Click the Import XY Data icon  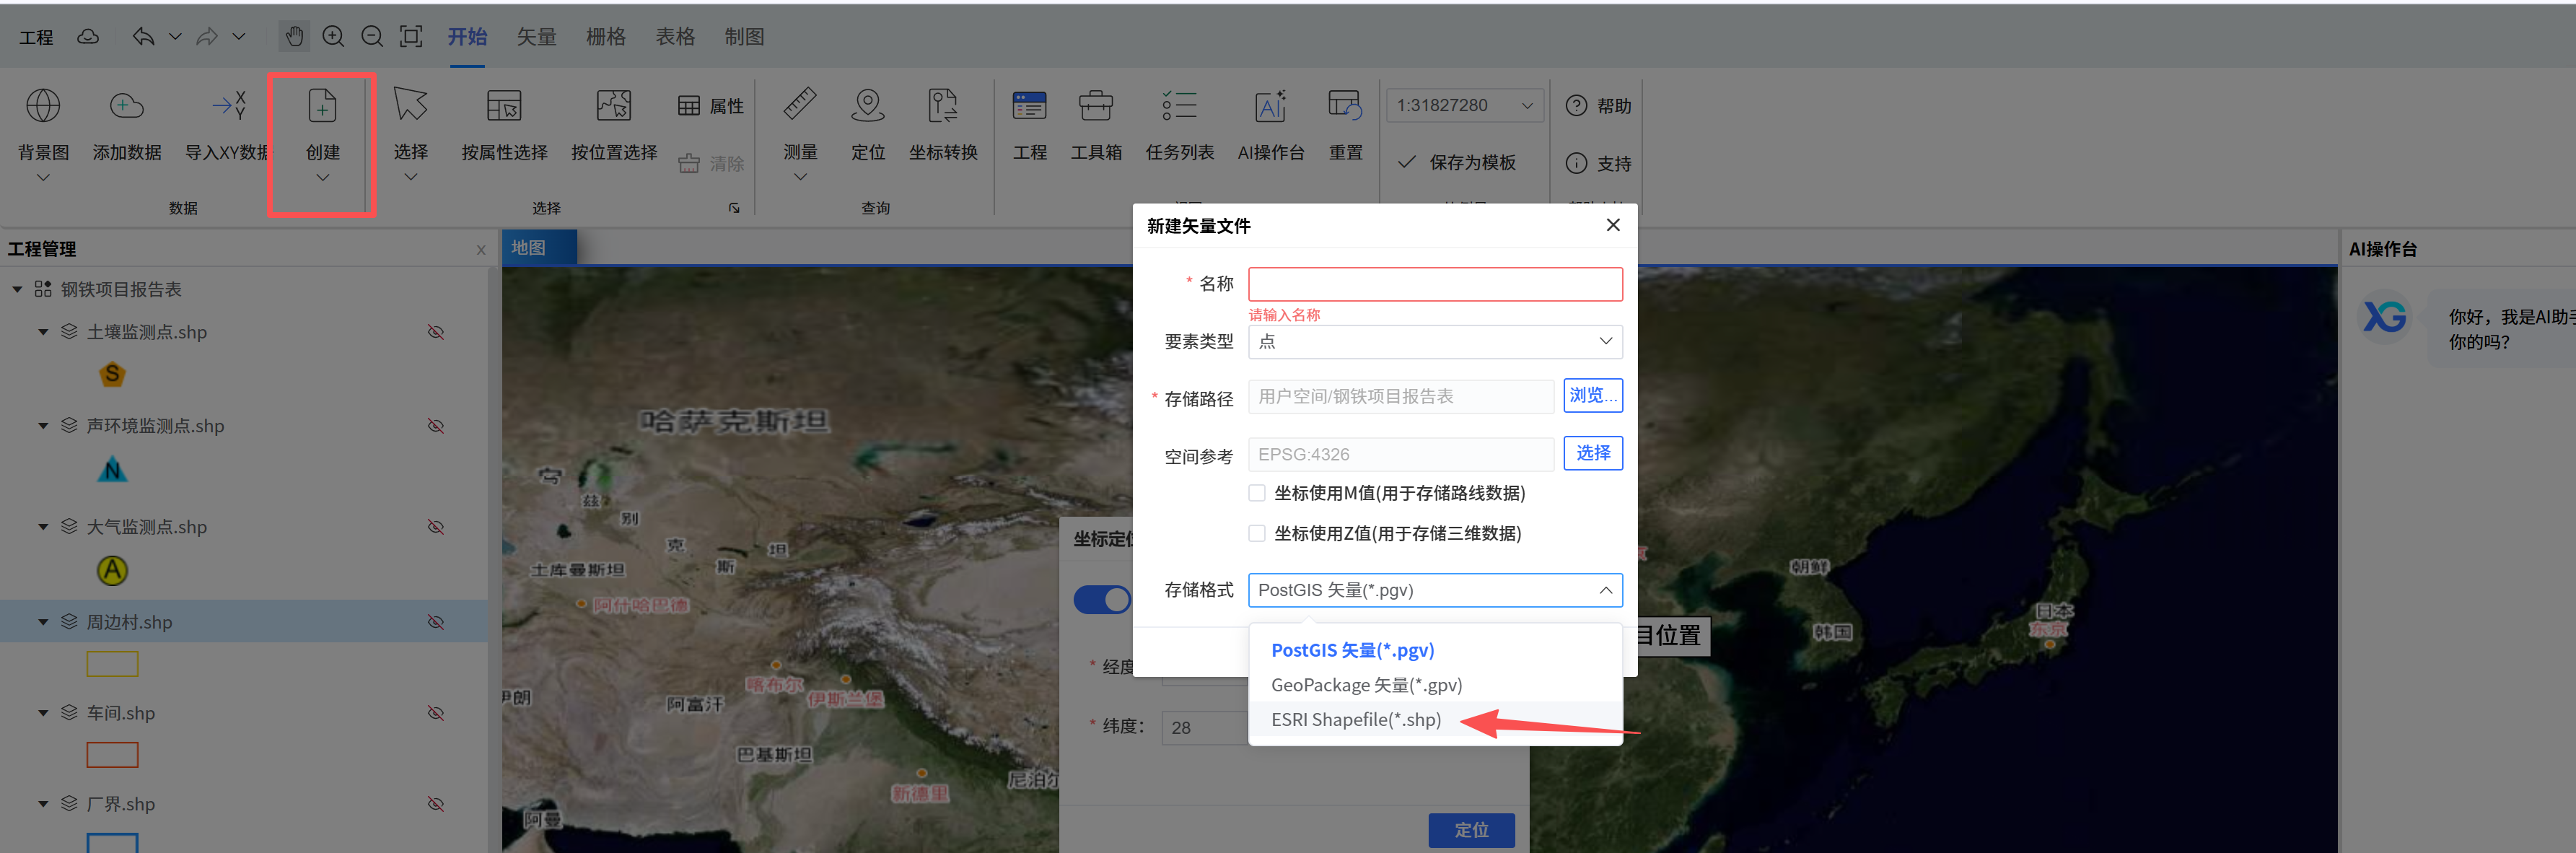pos(228,105)
